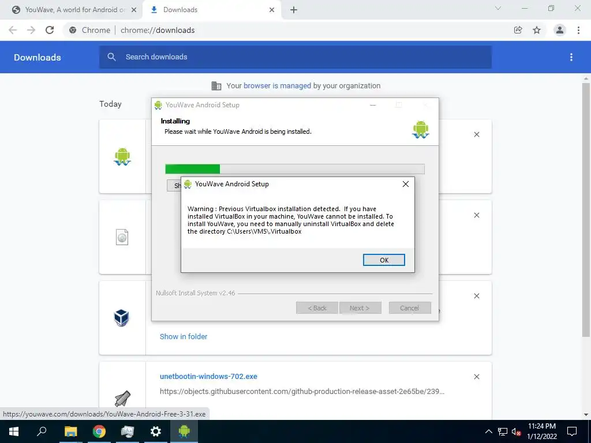Open Chrome from the taskbar
This screenshot has width=591, height=443.
pyautogui.click(x=99, y=431)
